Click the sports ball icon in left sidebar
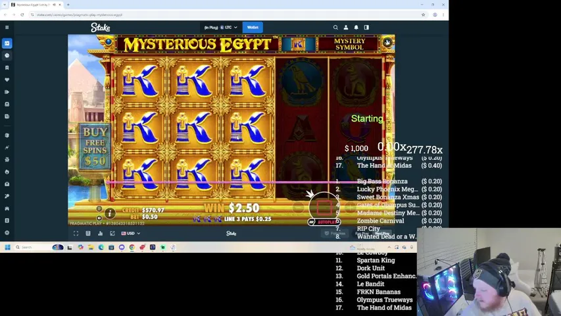The width and height of the screenshot is (561, 316). click(7, 55)
